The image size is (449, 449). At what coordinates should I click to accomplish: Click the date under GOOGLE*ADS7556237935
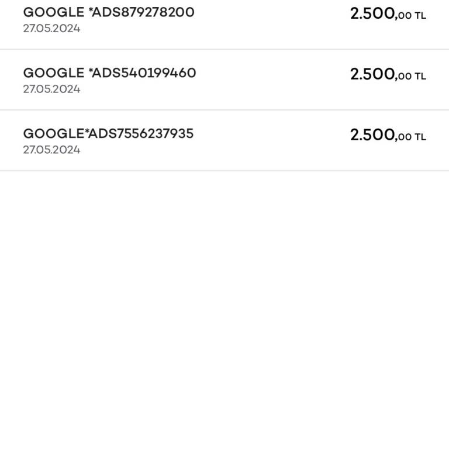(51, 150)
